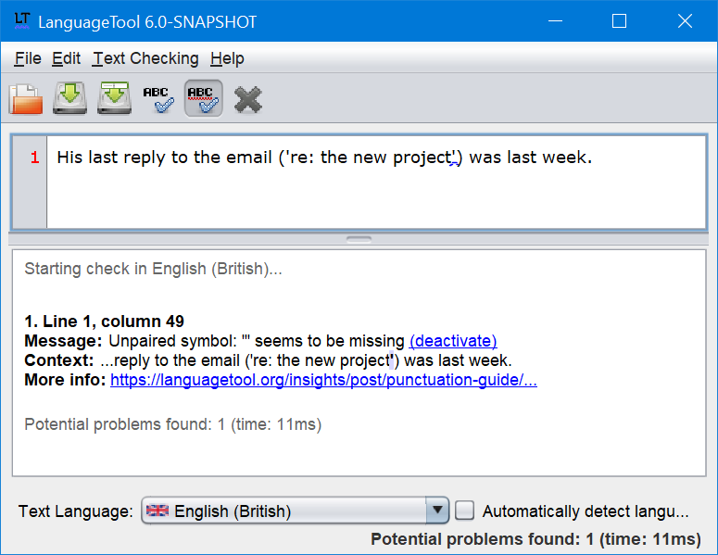This screenshot has height=555, width=718.
Task: Click the 'Unpaired symbol' message text
Action: (x=257, y=341)
